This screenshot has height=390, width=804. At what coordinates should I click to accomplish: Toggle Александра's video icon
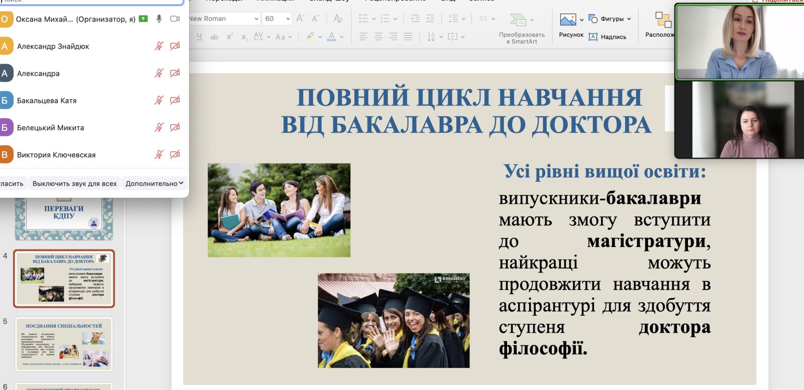pyautogui.click(x=175, y=73)
